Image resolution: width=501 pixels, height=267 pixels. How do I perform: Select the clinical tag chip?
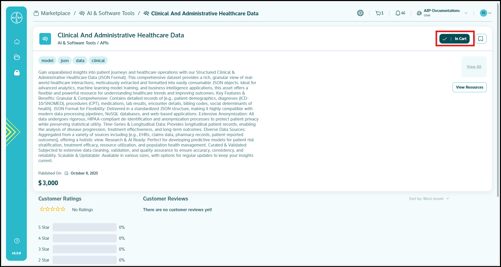[98, 61]
